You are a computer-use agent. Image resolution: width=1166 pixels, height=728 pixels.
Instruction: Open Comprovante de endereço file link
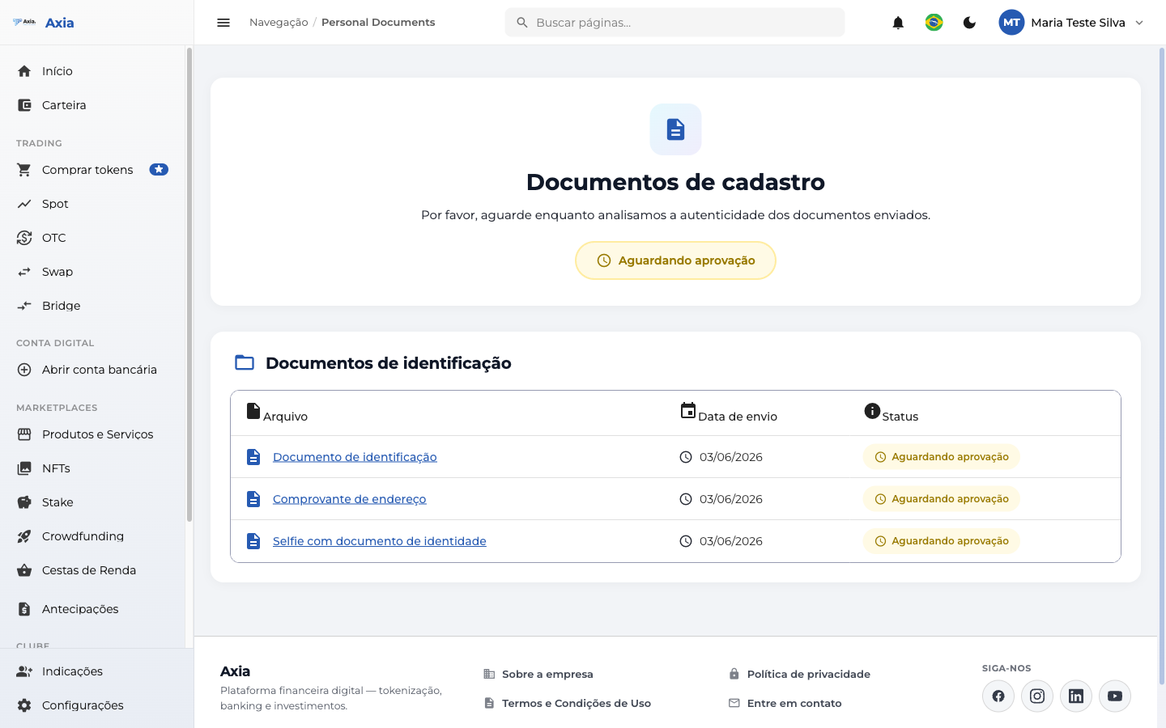(x=350, y=499)
